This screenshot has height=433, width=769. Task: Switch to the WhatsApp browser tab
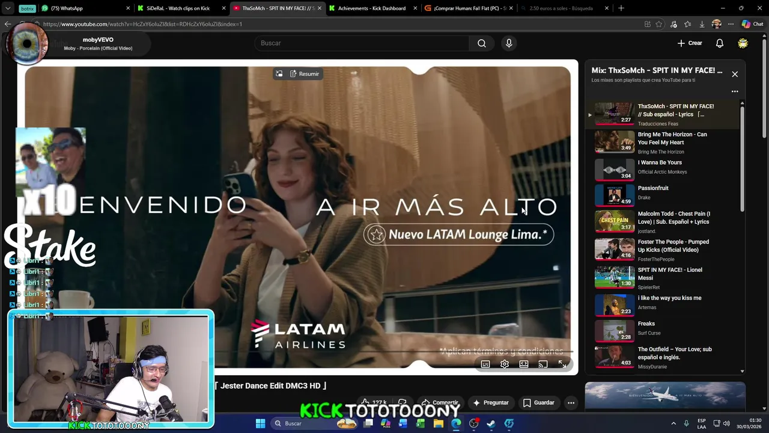coord(84,8)
